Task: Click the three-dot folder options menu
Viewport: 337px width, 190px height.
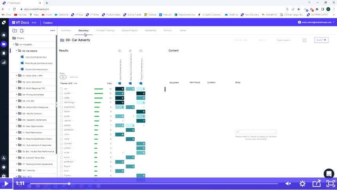Action: [53, 30]
